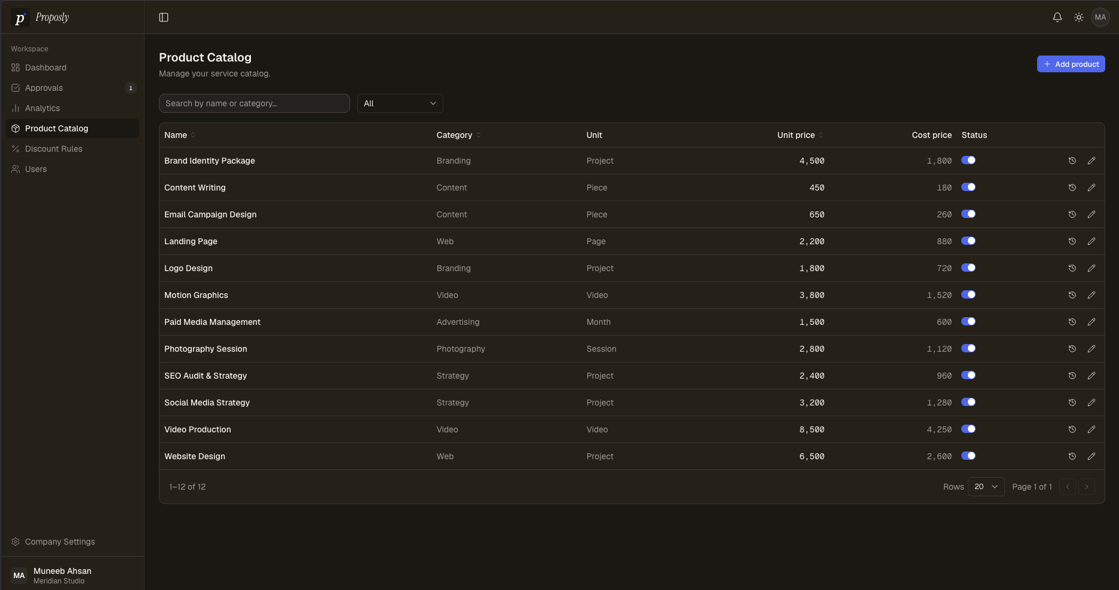View history for Content Writing
The image size is (1119, 590).
(x=1072, y=188)
